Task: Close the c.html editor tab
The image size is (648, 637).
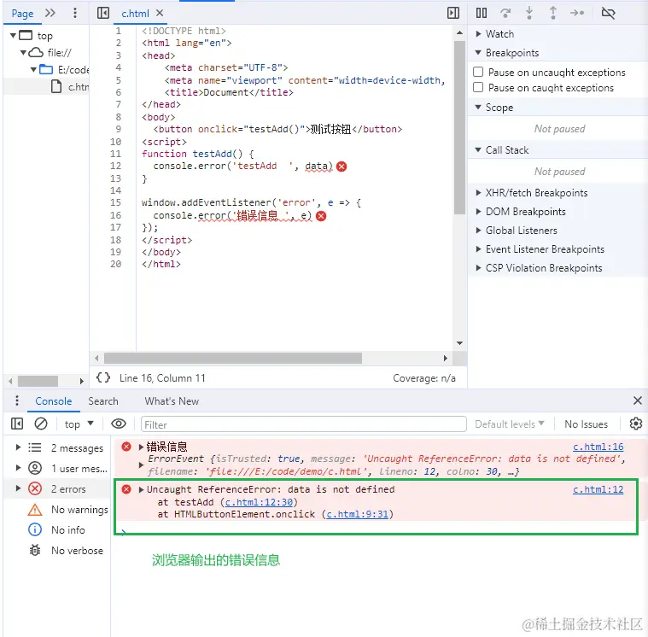Action: (160, 13)
